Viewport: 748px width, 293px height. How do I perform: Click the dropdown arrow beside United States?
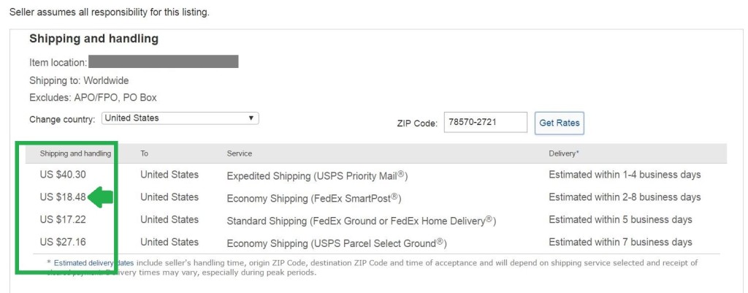(251, 118)
